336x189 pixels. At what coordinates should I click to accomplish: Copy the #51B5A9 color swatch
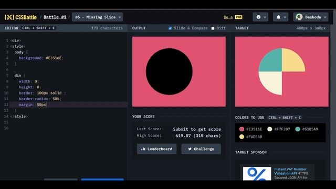point(298,129)
